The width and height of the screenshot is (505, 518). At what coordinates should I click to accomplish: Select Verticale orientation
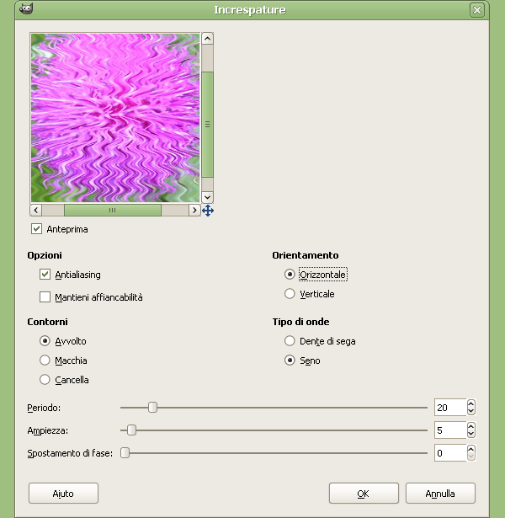pyautogui.click(x=290, y=294)
